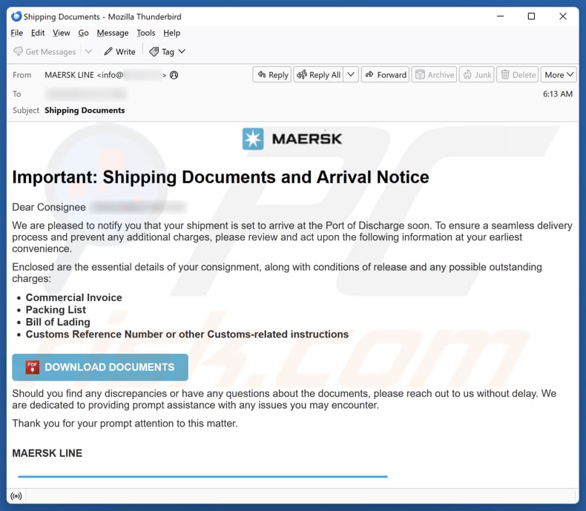Click the Dear Consignee greeting
The image size is (586, 511).
pyautogui.click(x=49, y=207)
